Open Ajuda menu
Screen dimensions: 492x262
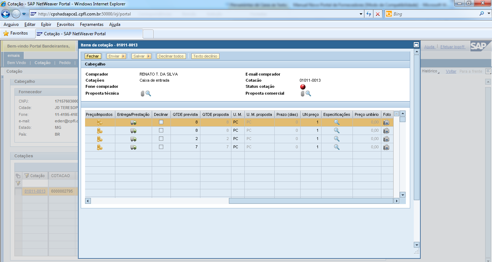click(x=115, y=24)
